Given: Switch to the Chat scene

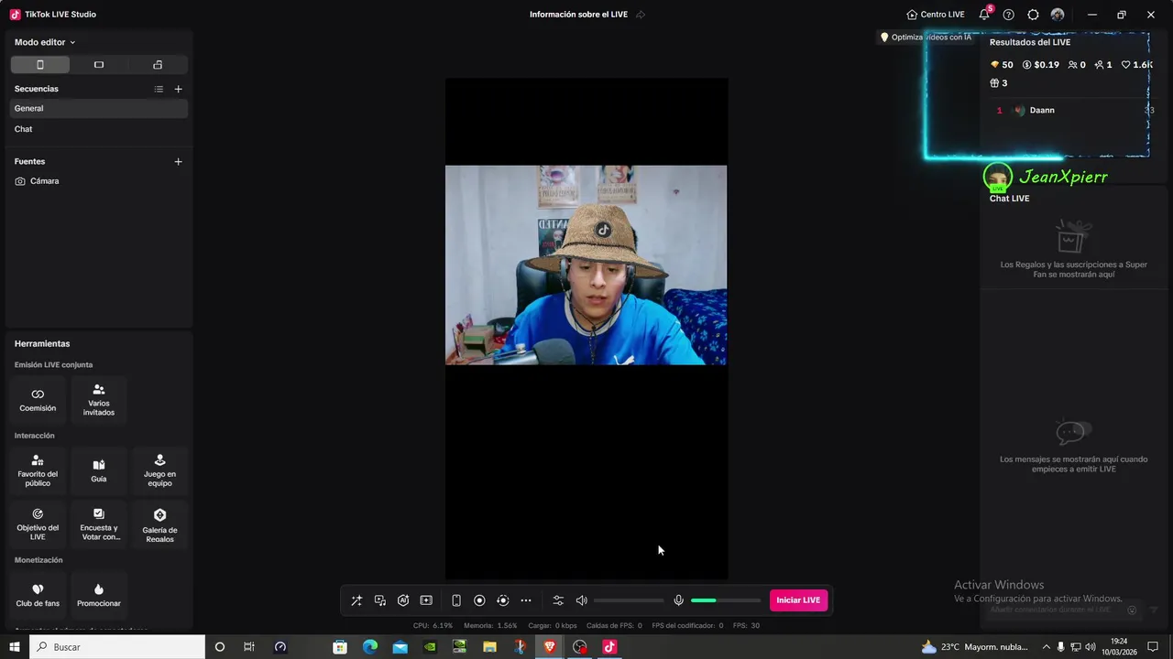Looking at the screenshot, I should 99,129.
